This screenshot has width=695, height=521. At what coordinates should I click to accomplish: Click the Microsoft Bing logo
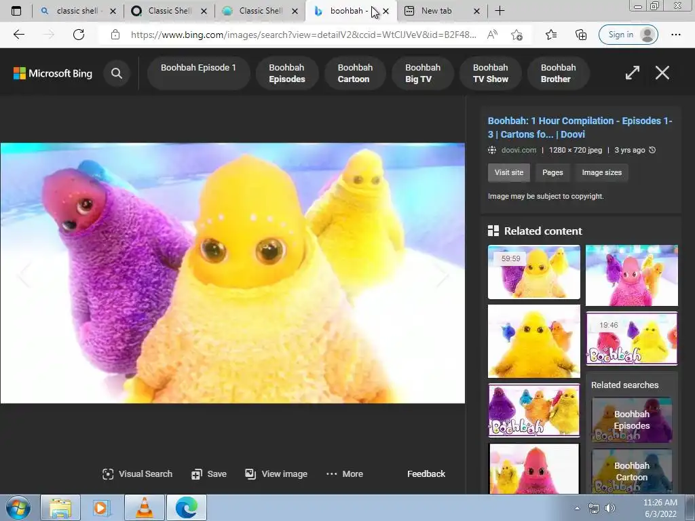(53, 73)
